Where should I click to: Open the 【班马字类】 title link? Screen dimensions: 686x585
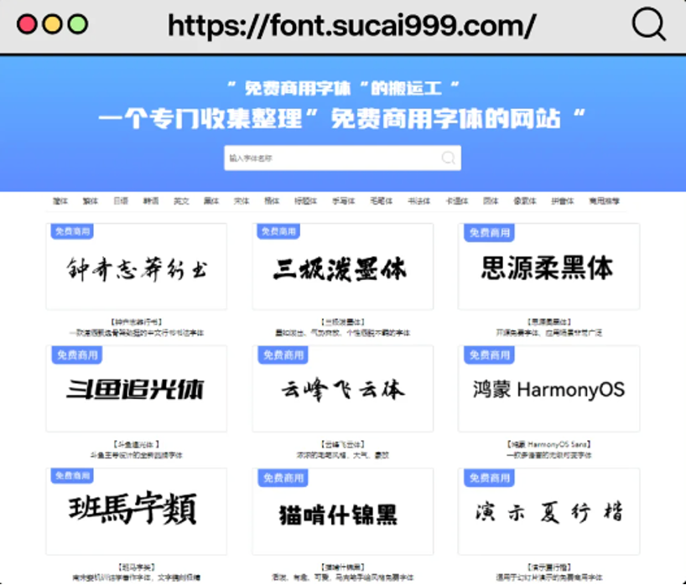(x=137, y=567)
